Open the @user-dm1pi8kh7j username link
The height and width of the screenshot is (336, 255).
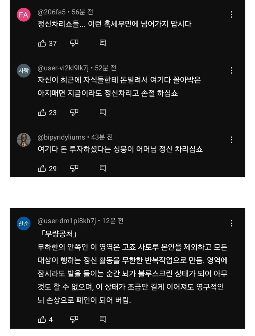(67, 221)
